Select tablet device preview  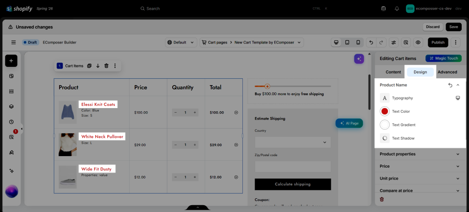[x=347, y=43]
